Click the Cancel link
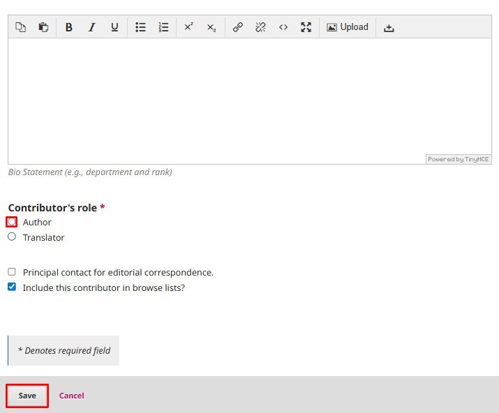Image resolution: width=499 pixels, height=413 pixels. click(x=72, y=396)
